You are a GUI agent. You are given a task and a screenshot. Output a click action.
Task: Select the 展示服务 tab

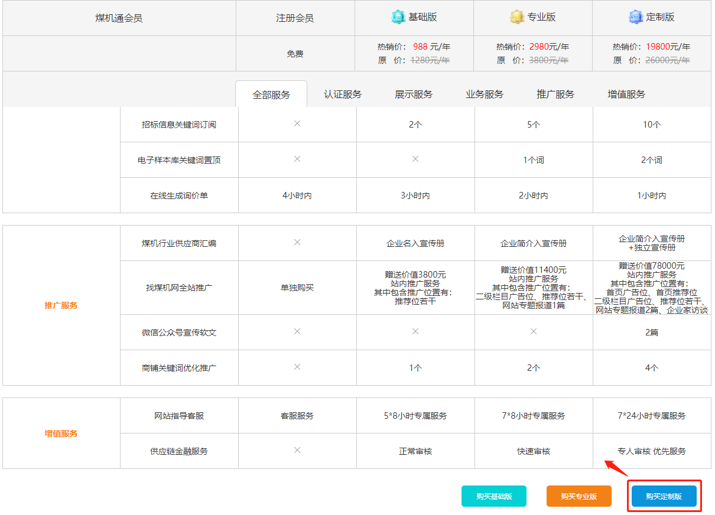click(x=414, y=94)
